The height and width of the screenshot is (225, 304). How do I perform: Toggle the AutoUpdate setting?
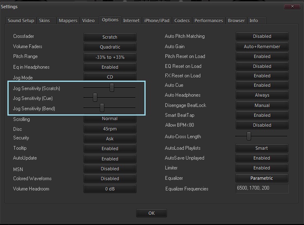pos(110,159)
